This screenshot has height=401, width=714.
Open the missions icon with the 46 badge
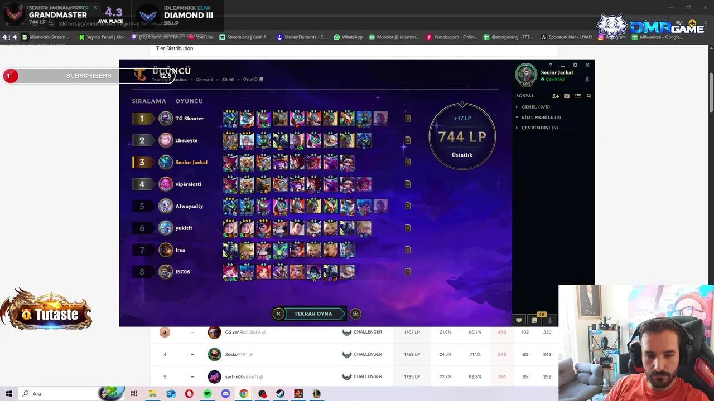[534, 320]
